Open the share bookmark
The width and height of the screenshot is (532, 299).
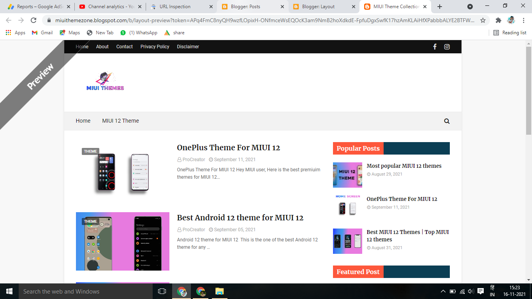tap(174, 33)
